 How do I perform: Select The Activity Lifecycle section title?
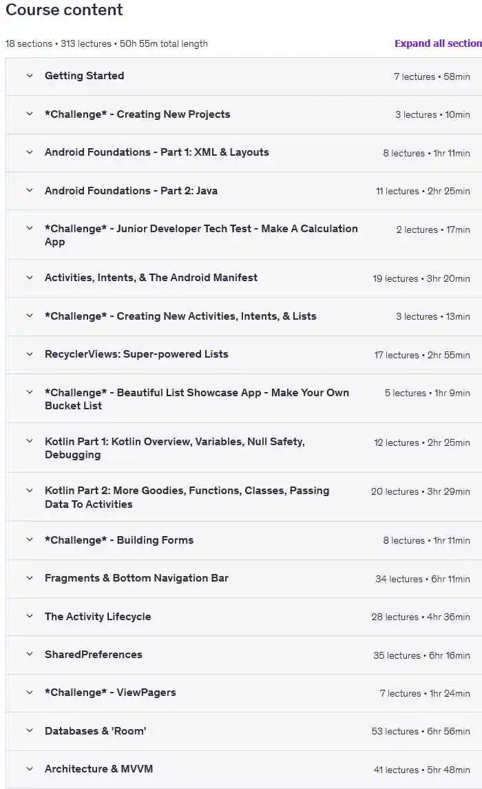(x=98, y=617)
